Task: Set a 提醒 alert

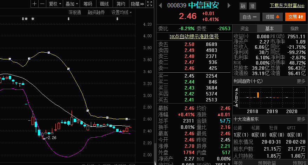Action: [x=273, y=17]
